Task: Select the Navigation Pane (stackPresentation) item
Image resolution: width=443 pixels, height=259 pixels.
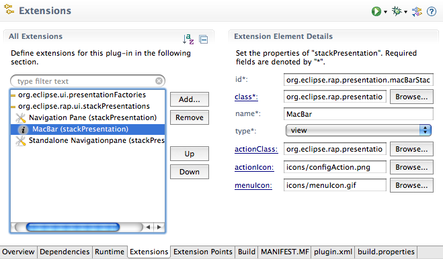Action: coord(92,117)
